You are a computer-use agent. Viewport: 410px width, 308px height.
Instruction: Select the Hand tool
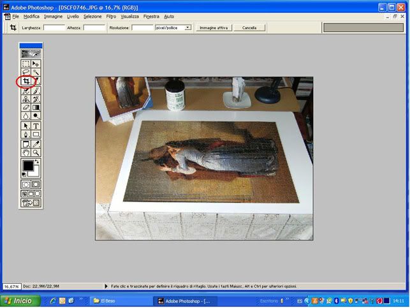coord(26,152)
